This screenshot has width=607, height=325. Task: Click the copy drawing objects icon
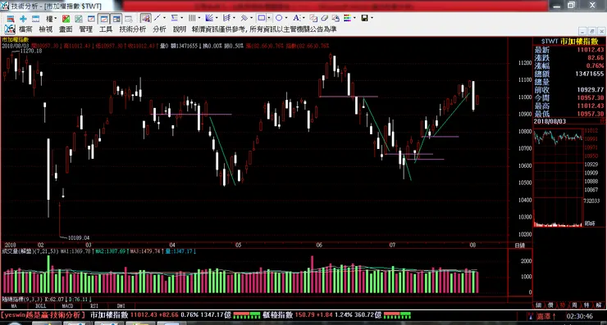[x=313, y=18]
